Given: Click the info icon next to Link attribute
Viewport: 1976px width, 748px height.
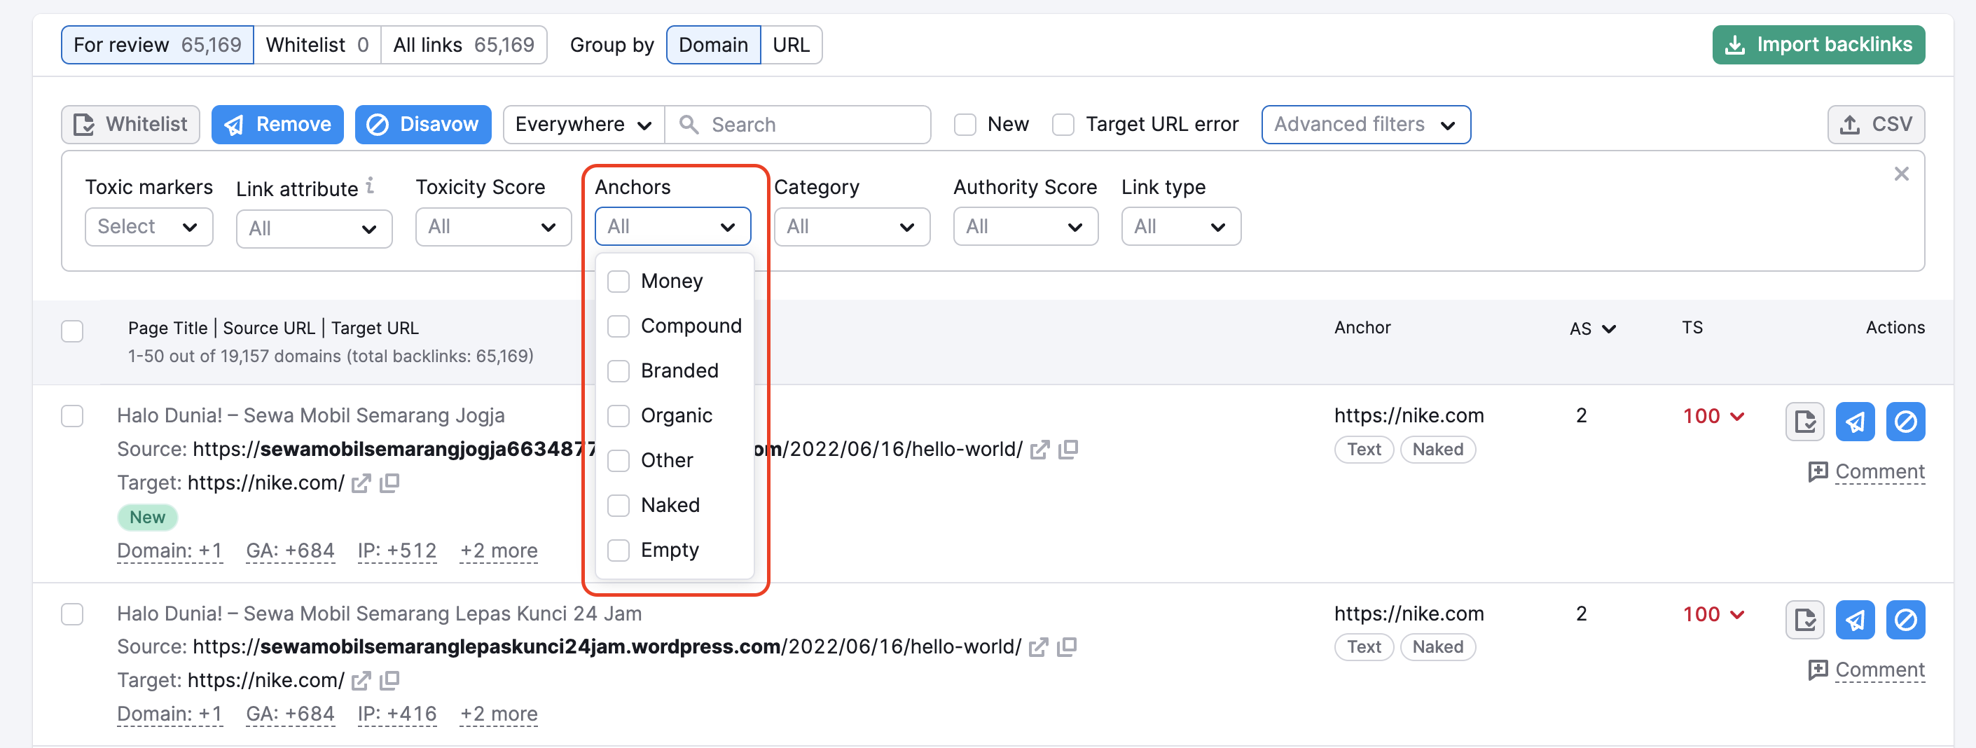Looking at the screenshot, I should pyautogui.click(x=371, y=184).
